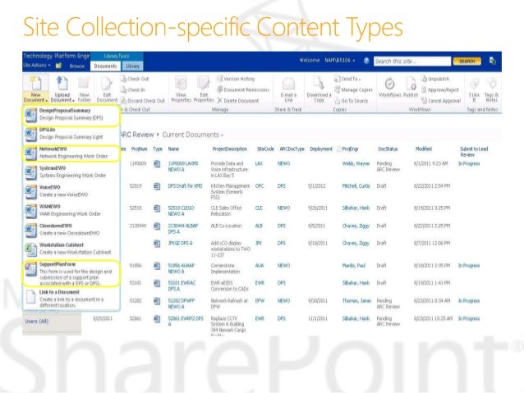The image size is (524, 393).
Task: Click Delete Document in ribbon
Action: point(238,100)
